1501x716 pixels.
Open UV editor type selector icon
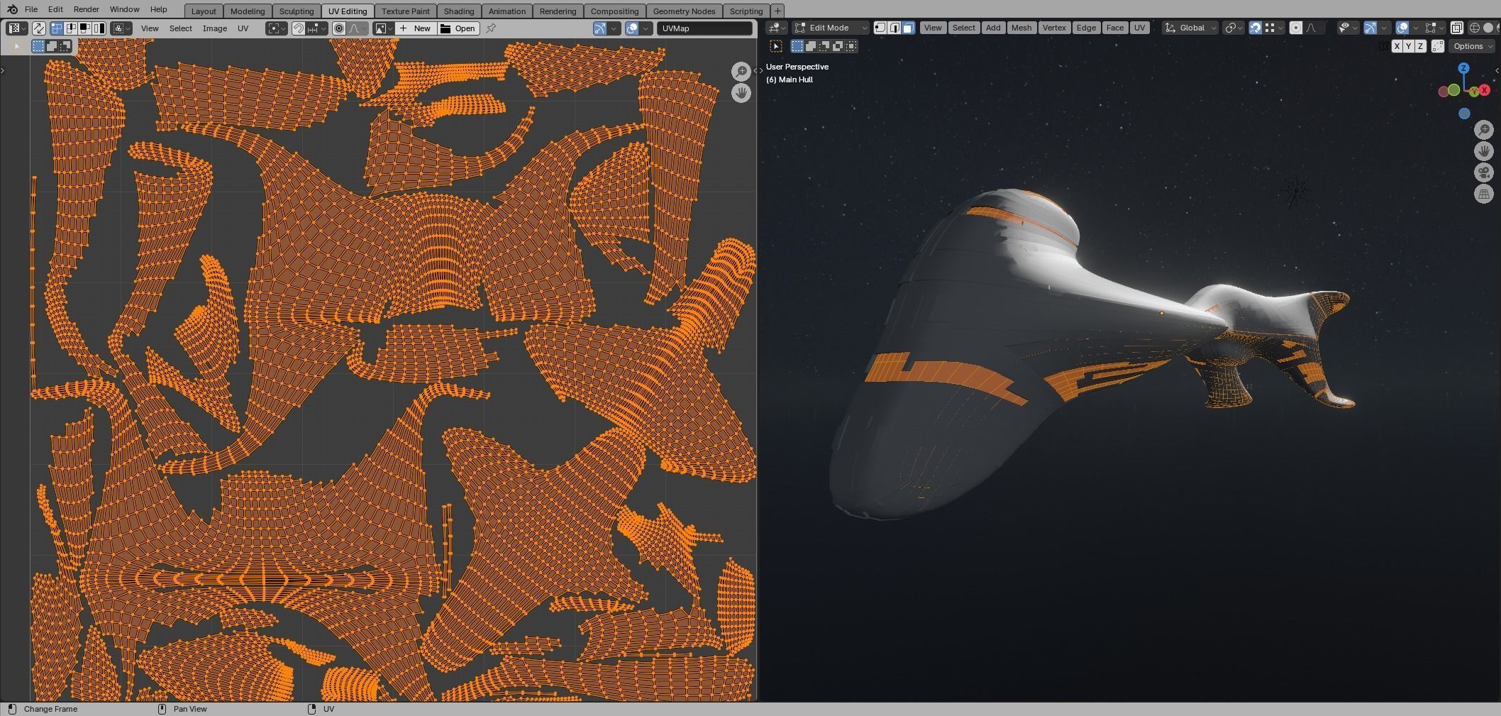[x=17, y=28]
